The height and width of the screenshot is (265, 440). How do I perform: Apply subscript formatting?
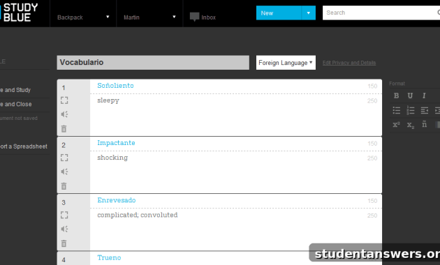click(410, 125)
